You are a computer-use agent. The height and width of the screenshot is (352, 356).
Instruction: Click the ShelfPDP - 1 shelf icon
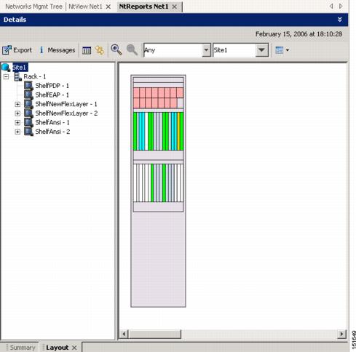(28, 86)
